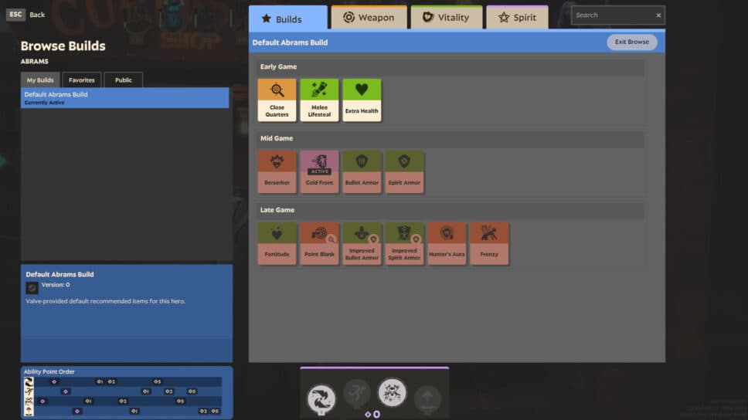
Task: Click the Cold Front active item
Action: [x=319, y=171]
